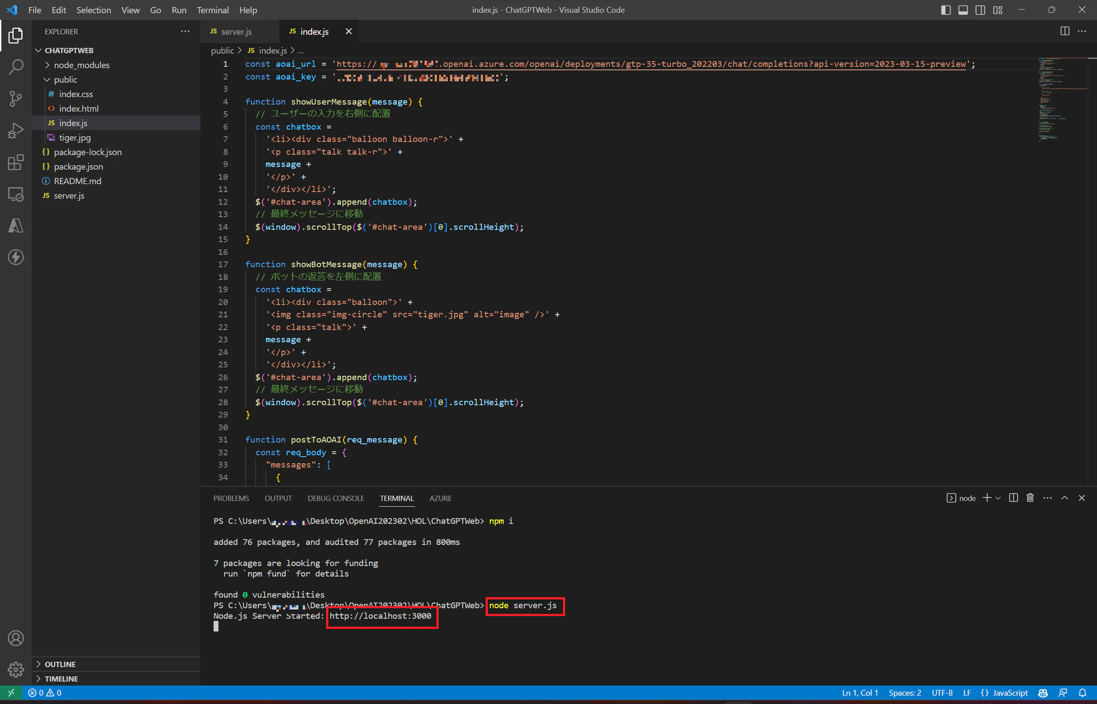Toggle the bottom panel layout button

963,10
